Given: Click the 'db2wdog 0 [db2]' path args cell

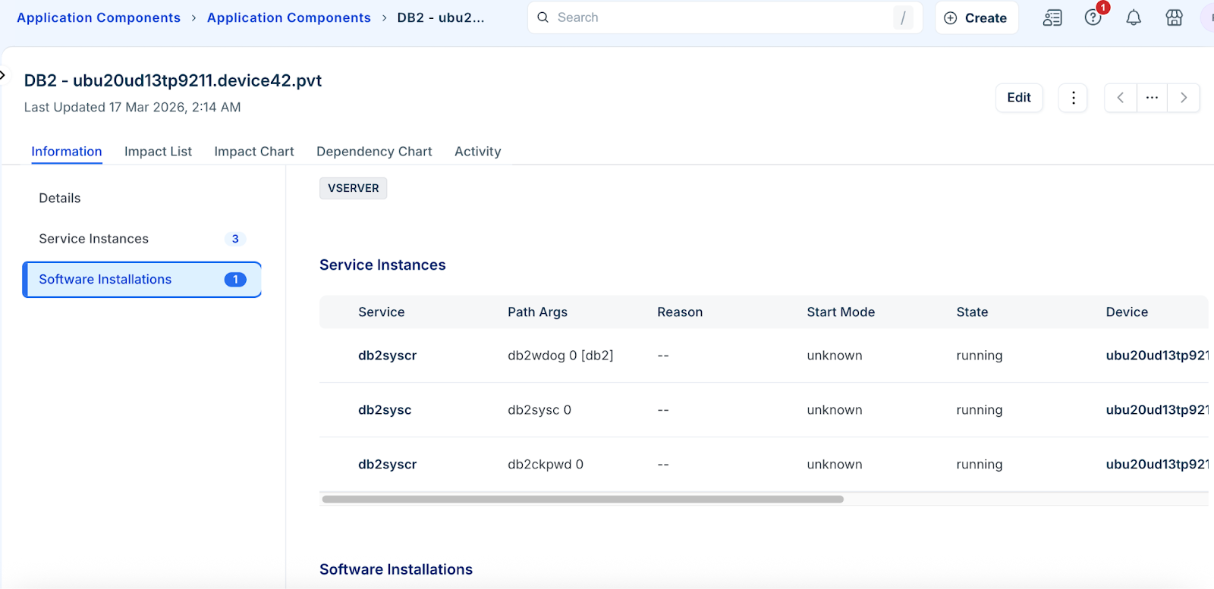Looking at the screenshot, I should (x=561, y=356).
